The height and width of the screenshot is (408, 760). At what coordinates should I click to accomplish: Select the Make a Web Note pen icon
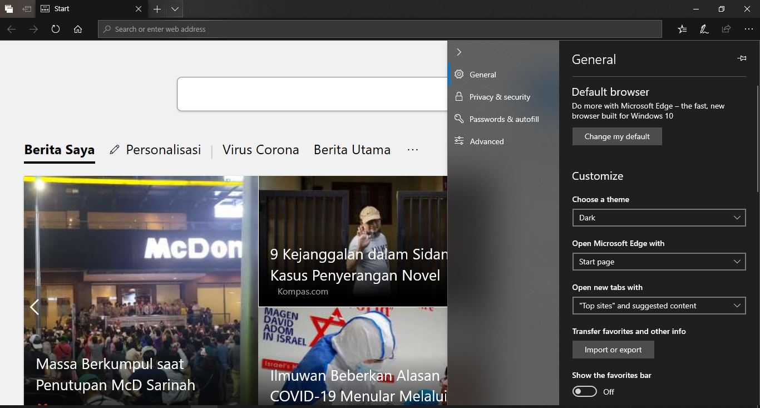(704, 28)
